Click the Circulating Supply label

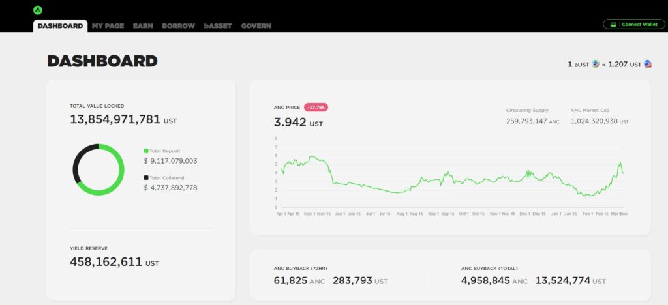point(527,111)
